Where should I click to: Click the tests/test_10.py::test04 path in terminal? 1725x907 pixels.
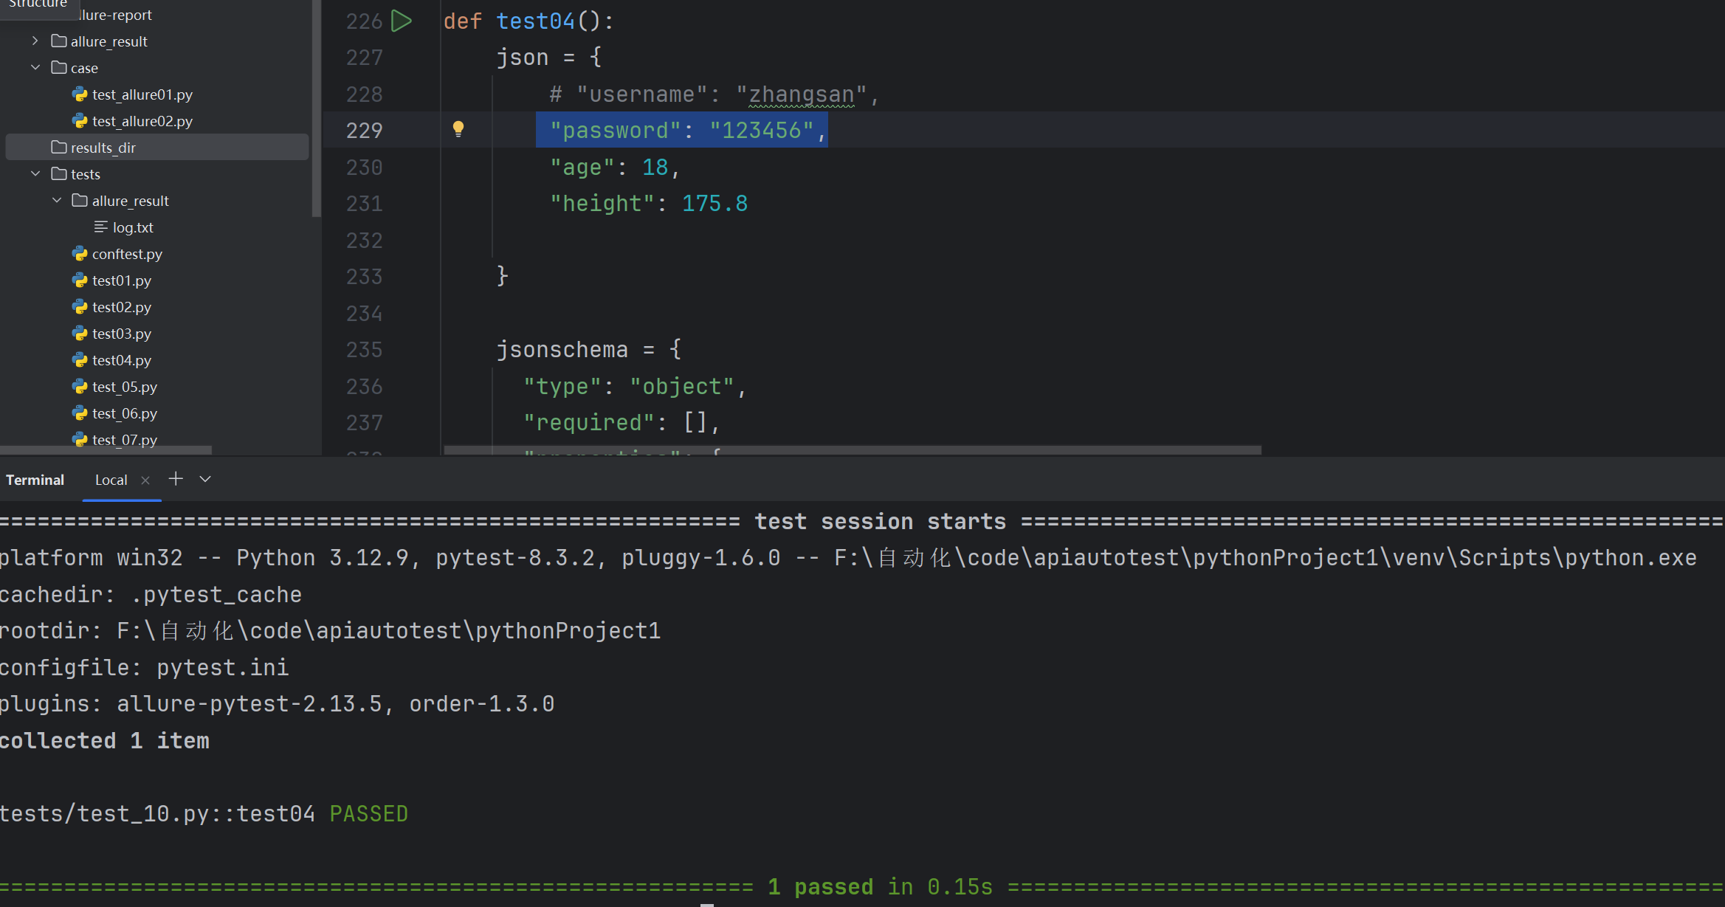pos(157,813)
